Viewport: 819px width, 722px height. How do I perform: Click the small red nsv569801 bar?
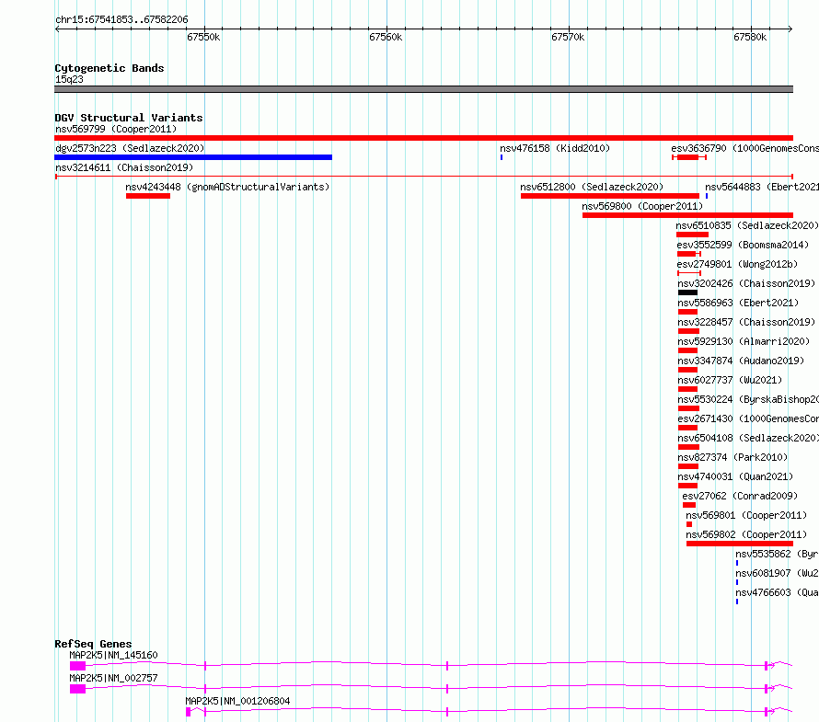pyautogui.click(x=689, y=524)
